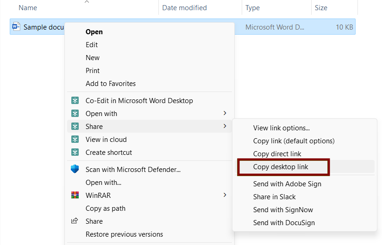The image size is (382, 245).
Task: Choose Copy direct link
Action: click(277, 154)
